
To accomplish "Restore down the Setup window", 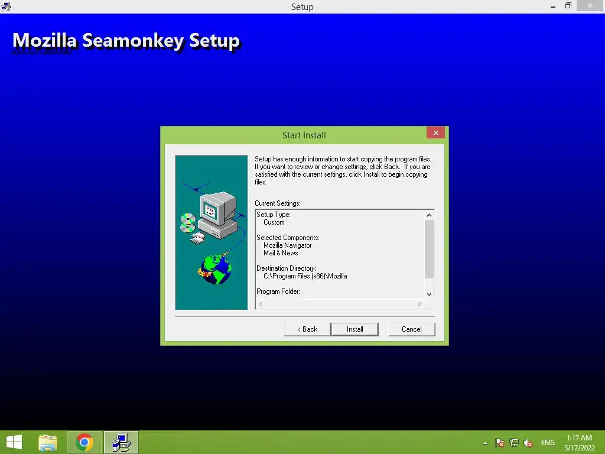I will [x=568, y=6].
